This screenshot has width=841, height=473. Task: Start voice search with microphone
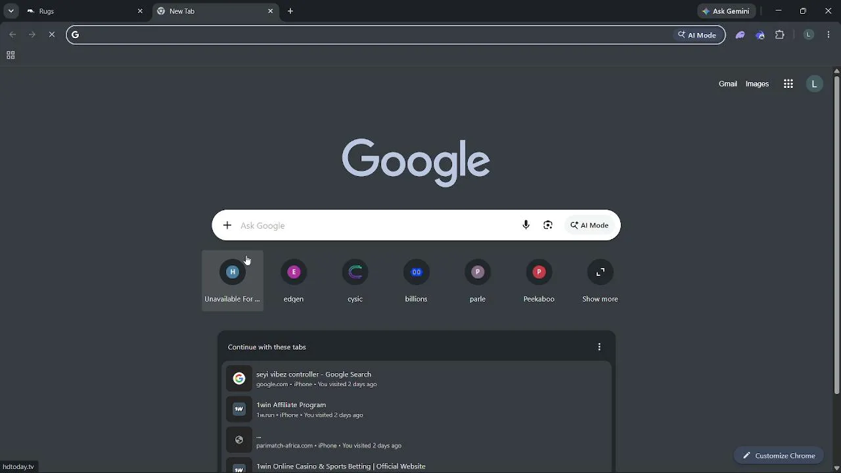[526, 225]
